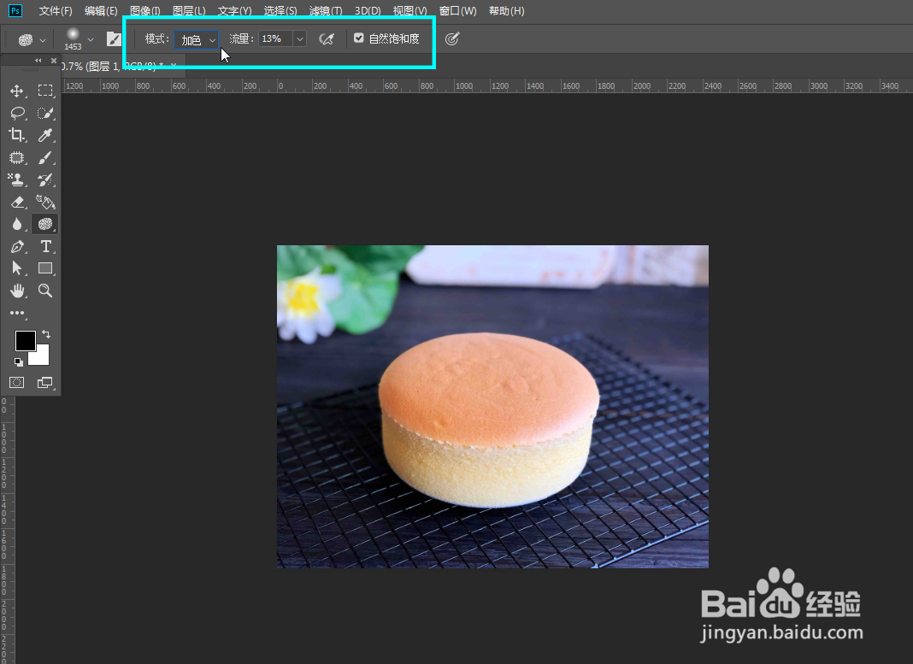Select the Rectangular Marquee tool
The image size is (913, 664).
click(44, 91)
